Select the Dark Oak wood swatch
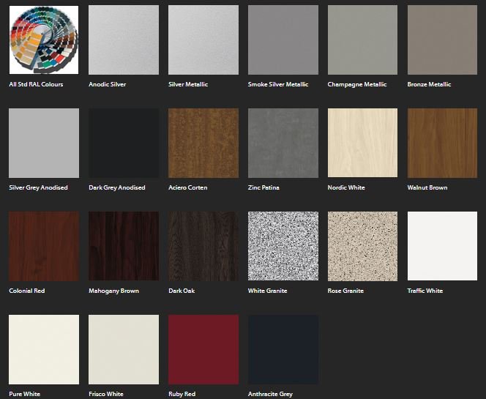This screenshot has height=399, width=486. tap(203, 246)
